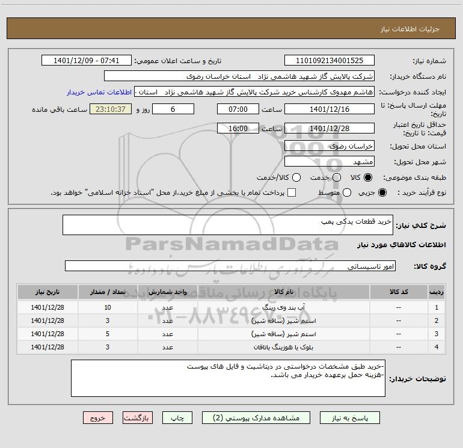The image size is (463, 448).
Task: Click the need number field 1101092134001525
Action: coord(330,61)
